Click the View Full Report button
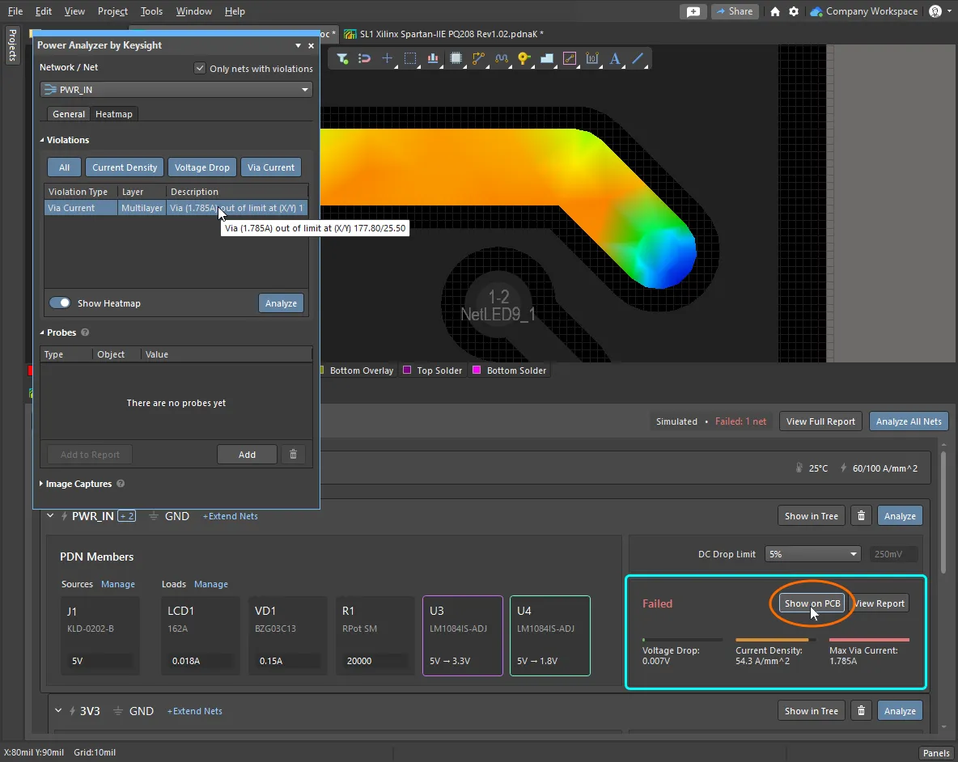 [820, 421]
